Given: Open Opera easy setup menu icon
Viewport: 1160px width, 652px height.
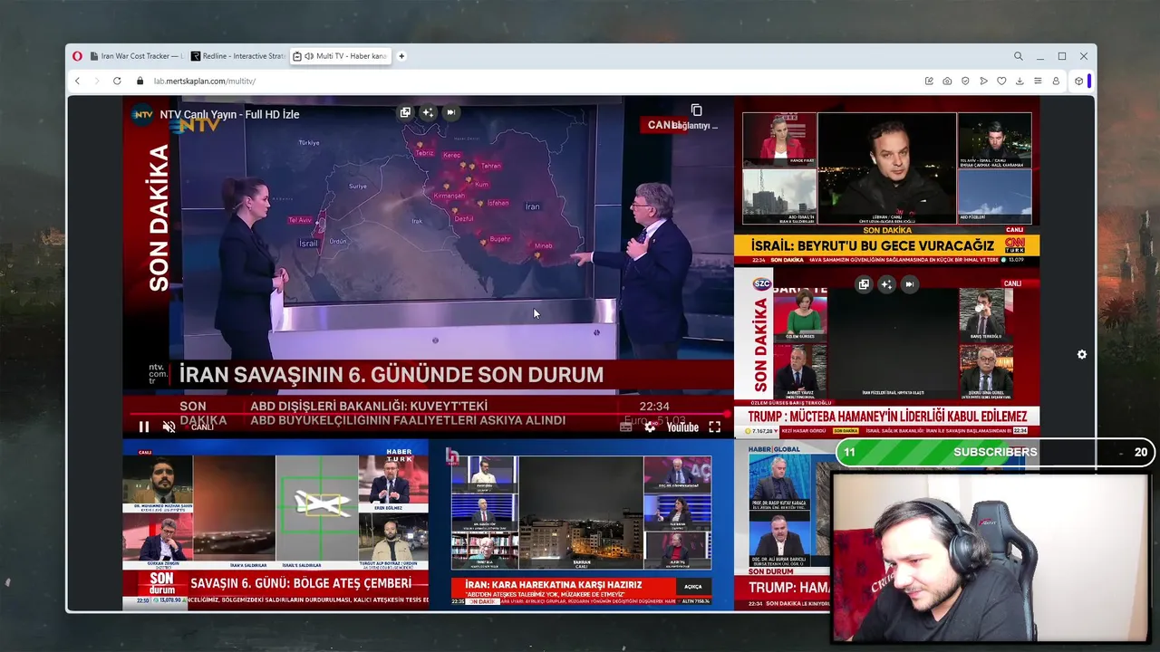Looking at the screenshot, I should [x=1038, y=81].
